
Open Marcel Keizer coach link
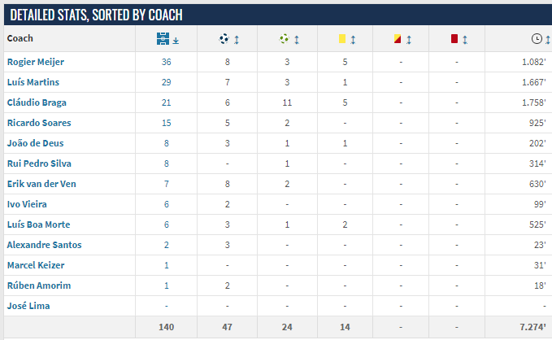pyautogui.click(x=36, y=265)
